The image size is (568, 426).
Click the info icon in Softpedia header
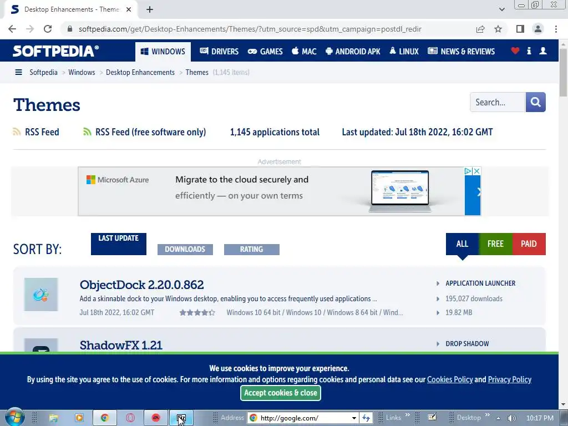tap(529, 50)
